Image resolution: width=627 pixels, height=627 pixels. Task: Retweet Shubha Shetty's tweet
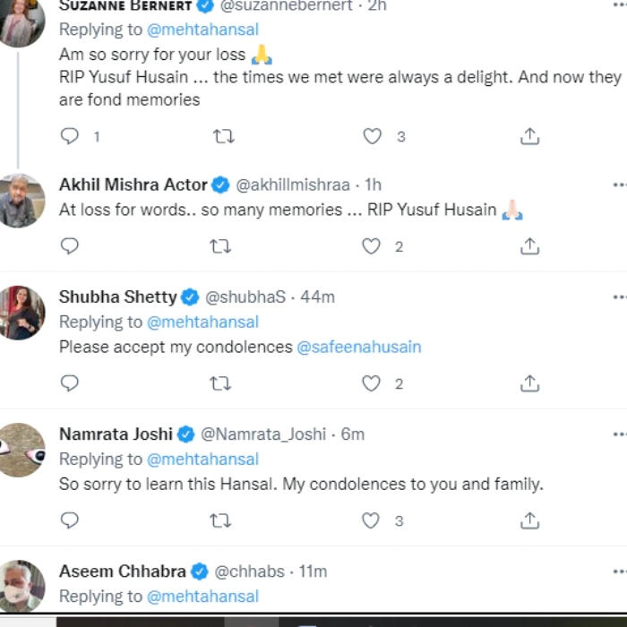[221, 383]
